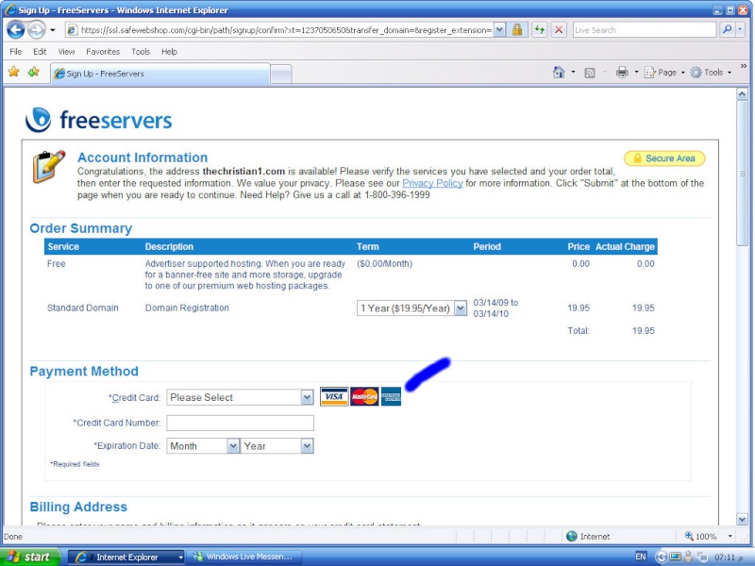755x566 pixels.
Task: Click the Refresh page icon
Action: tap(539, 29)
